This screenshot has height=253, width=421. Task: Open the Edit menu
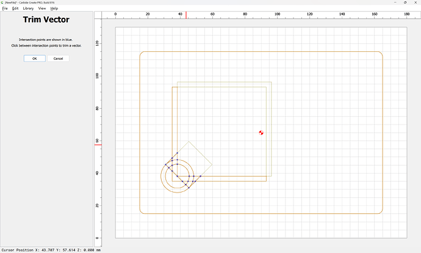tap(15, 9)
